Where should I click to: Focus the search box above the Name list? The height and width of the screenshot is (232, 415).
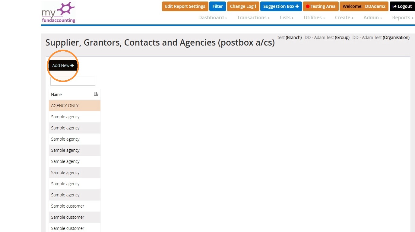pos(73,81)
